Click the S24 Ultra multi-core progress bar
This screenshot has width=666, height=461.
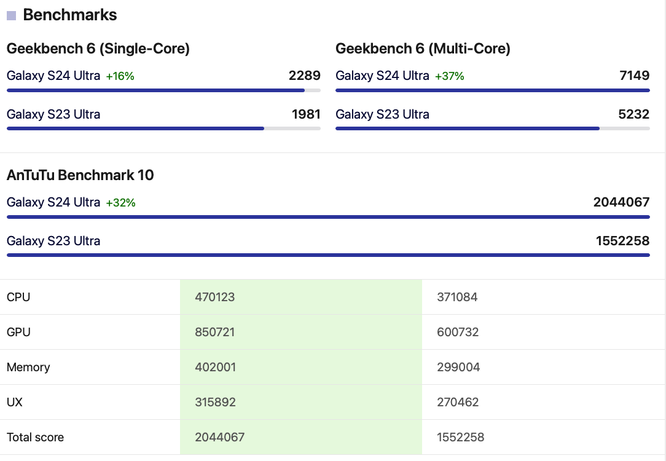click(493, 90)
